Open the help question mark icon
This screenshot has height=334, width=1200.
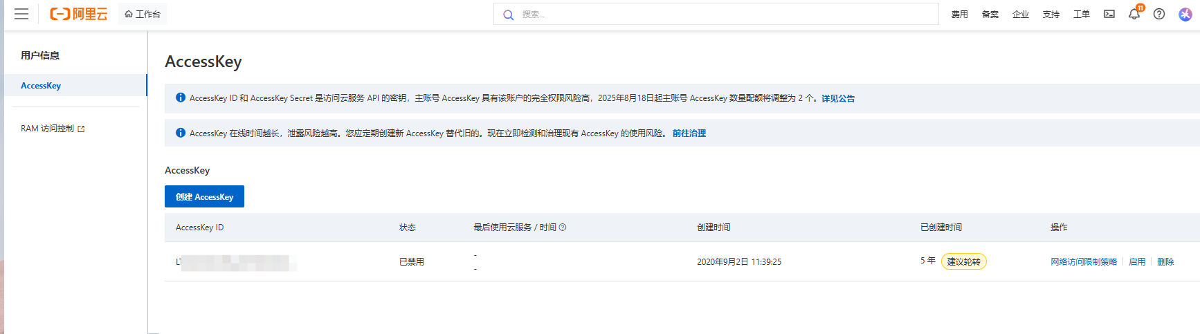[x=1159, y=14]
